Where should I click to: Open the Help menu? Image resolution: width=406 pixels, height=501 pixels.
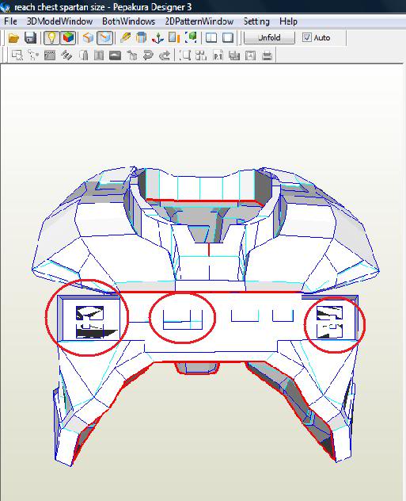coord(288,21)
